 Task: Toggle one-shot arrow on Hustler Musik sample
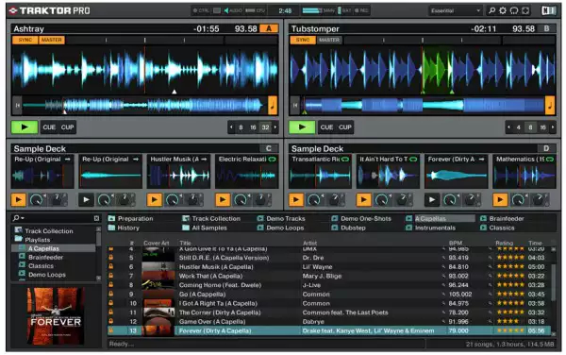[x=205, y=159]
